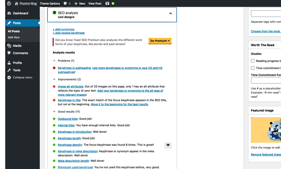Collapse the SEO analysis panel
The width and height of the screenshot is (281, 169).
point(171,13)
